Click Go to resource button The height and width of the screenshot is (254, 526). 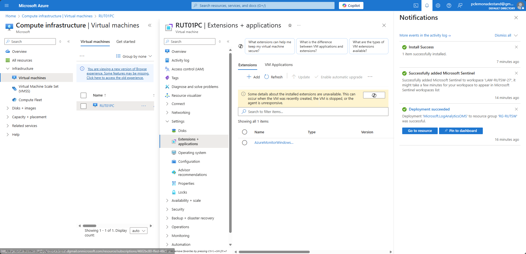(x=420, y=131)
